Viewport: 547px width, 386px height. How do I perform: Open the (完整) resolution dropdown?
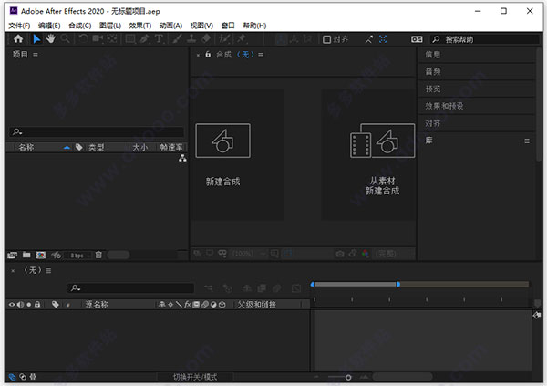[386, 254]
